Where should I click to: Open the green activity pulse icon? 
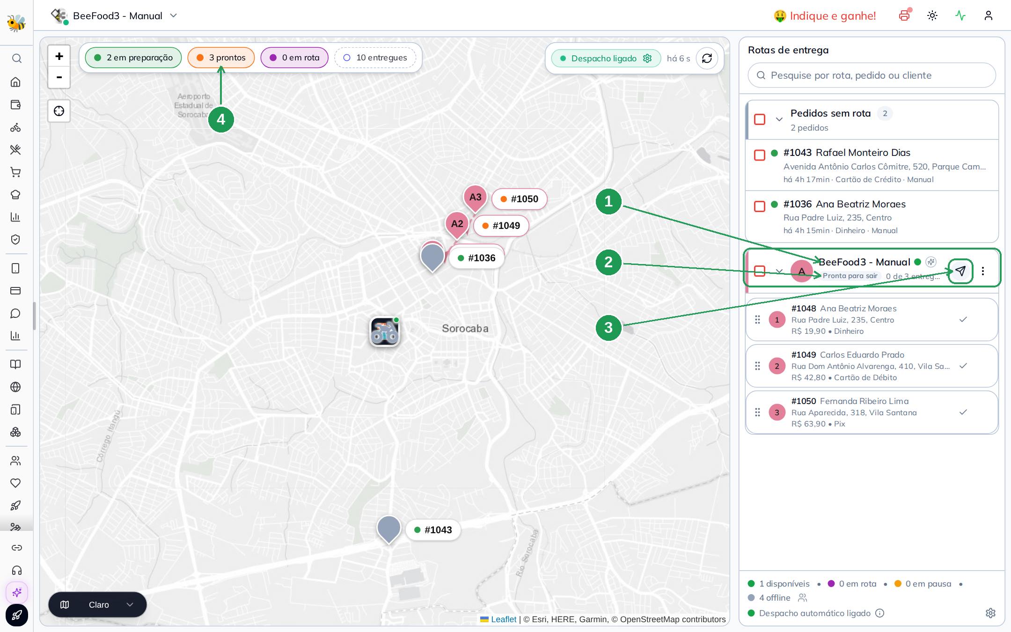point(960,15)
